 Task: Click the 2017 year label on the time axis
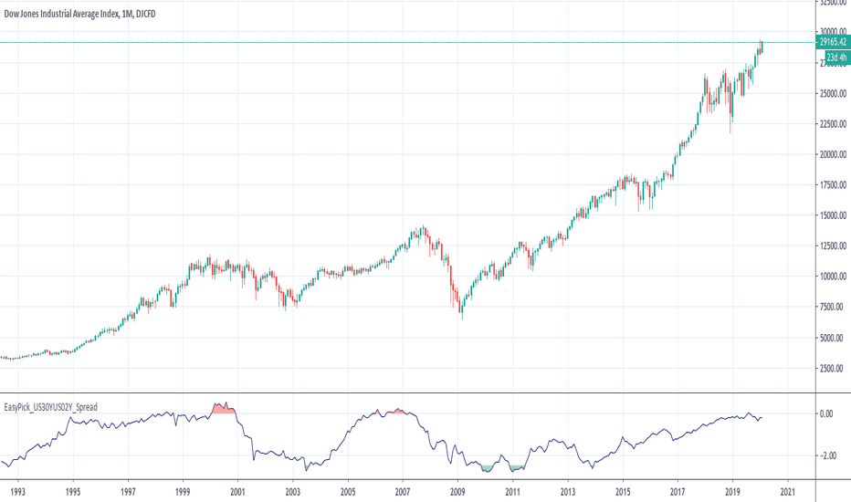(678, 492)
